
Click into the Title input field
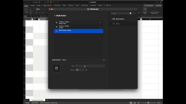coord(90,66)
